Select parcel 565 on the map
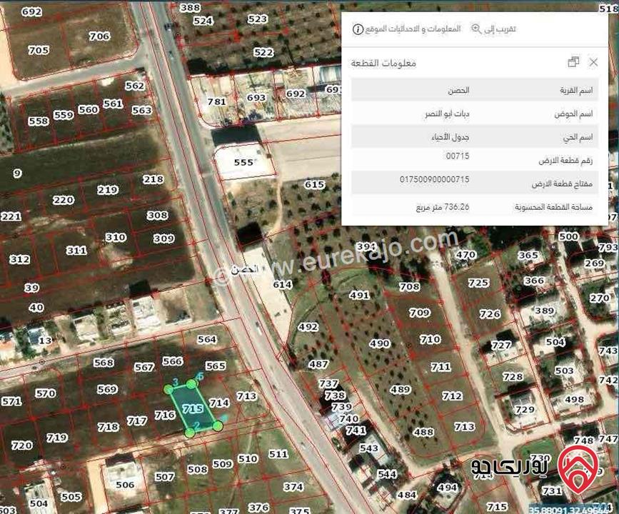Screen dimensions: 619x514 point(216,366)
